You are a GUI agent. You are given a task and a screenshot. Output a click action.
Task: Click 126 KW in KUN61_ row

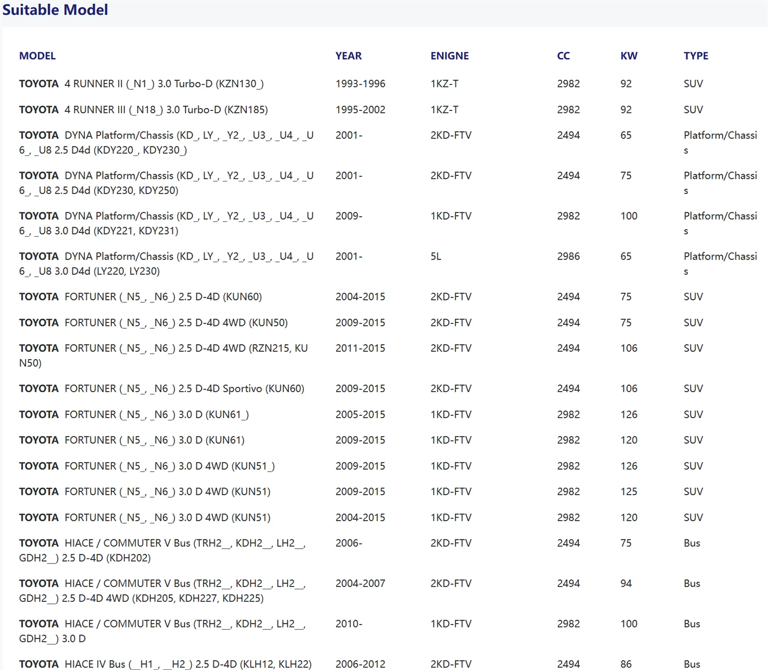(629, 414)
